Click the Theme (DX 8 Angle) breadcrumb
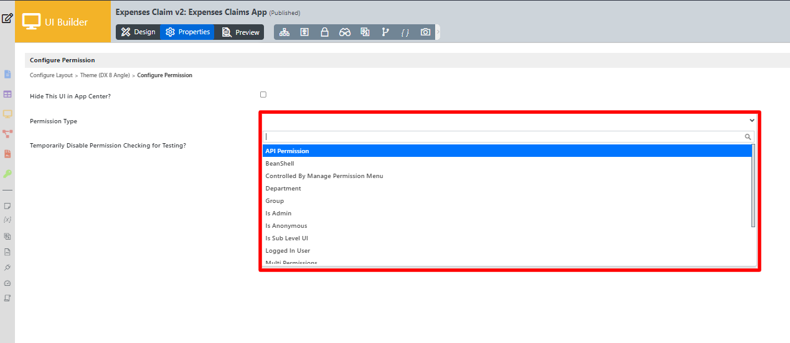 click(x=105, y=75)
